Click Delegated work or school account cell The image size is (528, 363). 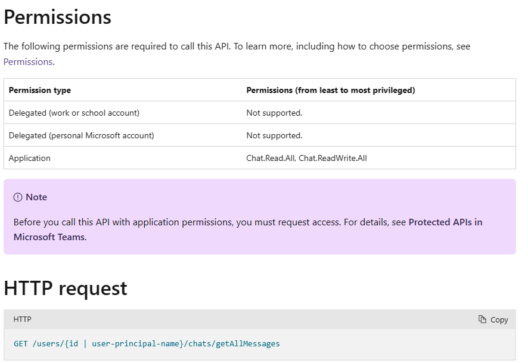click(x=74, y=113)
